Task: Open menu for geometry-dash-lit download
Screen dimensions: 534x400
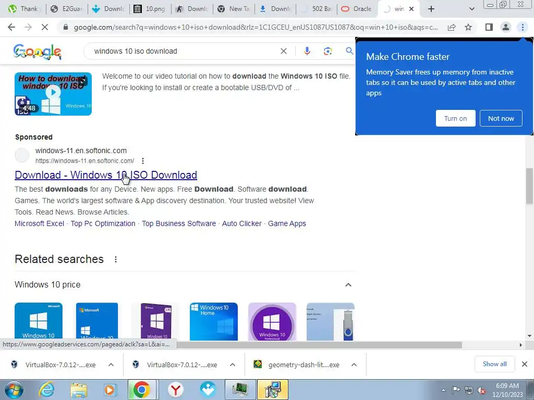Action: [x=354, y=365]
